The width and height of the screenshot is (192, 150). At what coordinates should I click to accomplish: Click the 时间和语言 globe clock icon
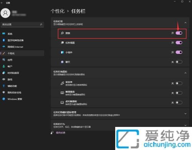4,73
